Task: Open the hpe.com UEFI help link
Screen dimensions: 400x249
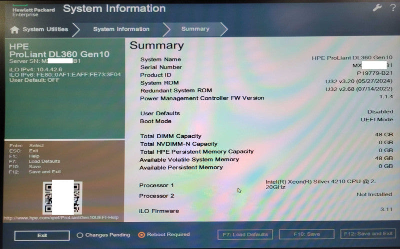Action: pos(61,218)
